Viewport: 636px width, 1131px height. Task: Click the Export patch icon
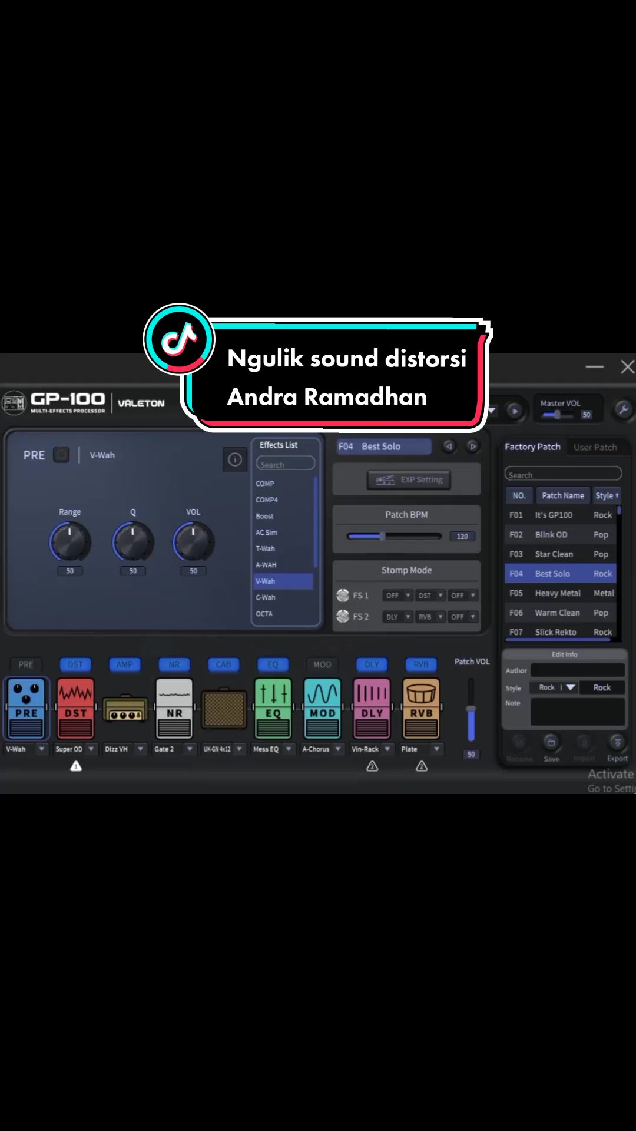click(617, 742)
